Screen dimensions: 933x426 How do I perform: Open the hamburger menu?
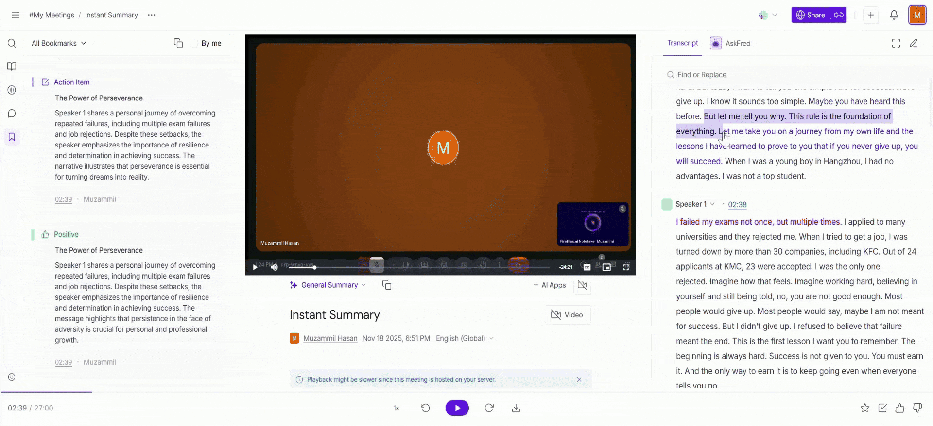pyautogui.click(x=16, y=15)
